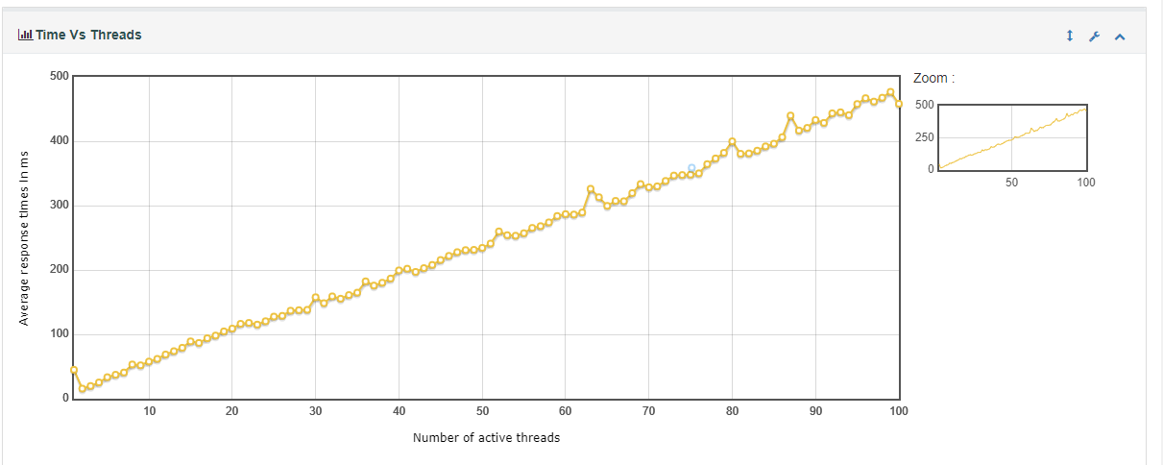
Task: Click the Zoom overview mini chart
Action: [1012, 136]
